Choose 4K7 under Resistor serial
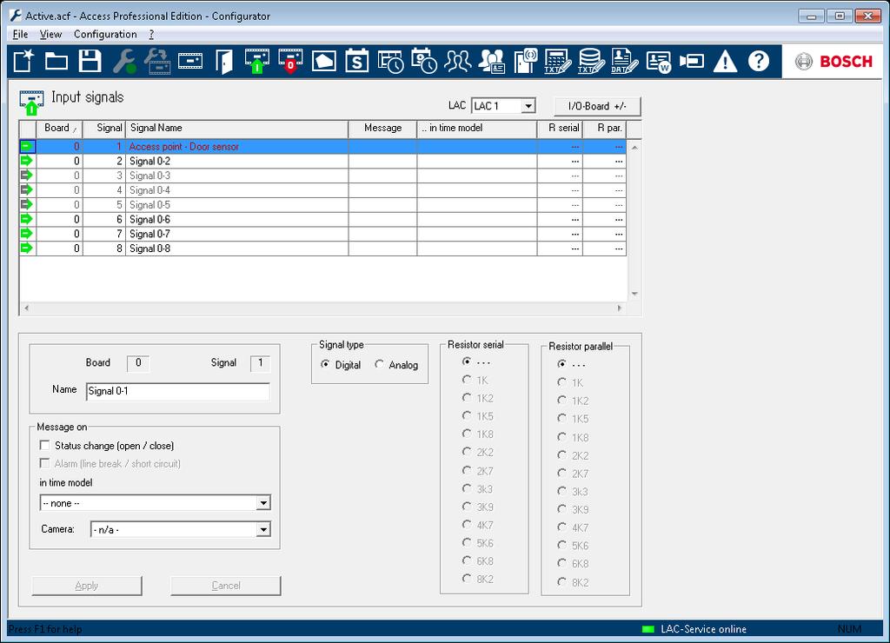 click(x=467, y=525)
